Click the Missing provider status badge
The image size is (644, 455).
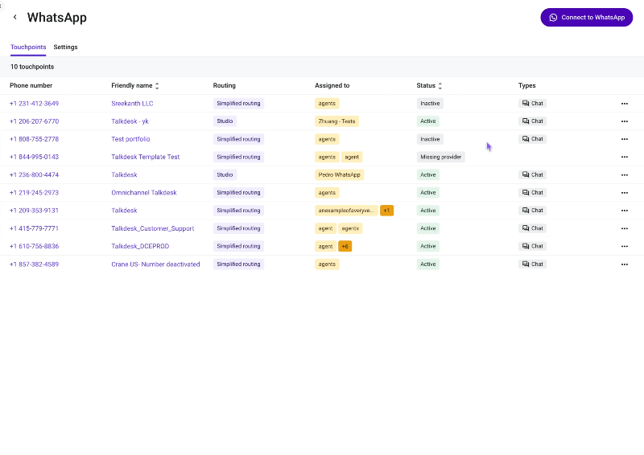(440, 157)
